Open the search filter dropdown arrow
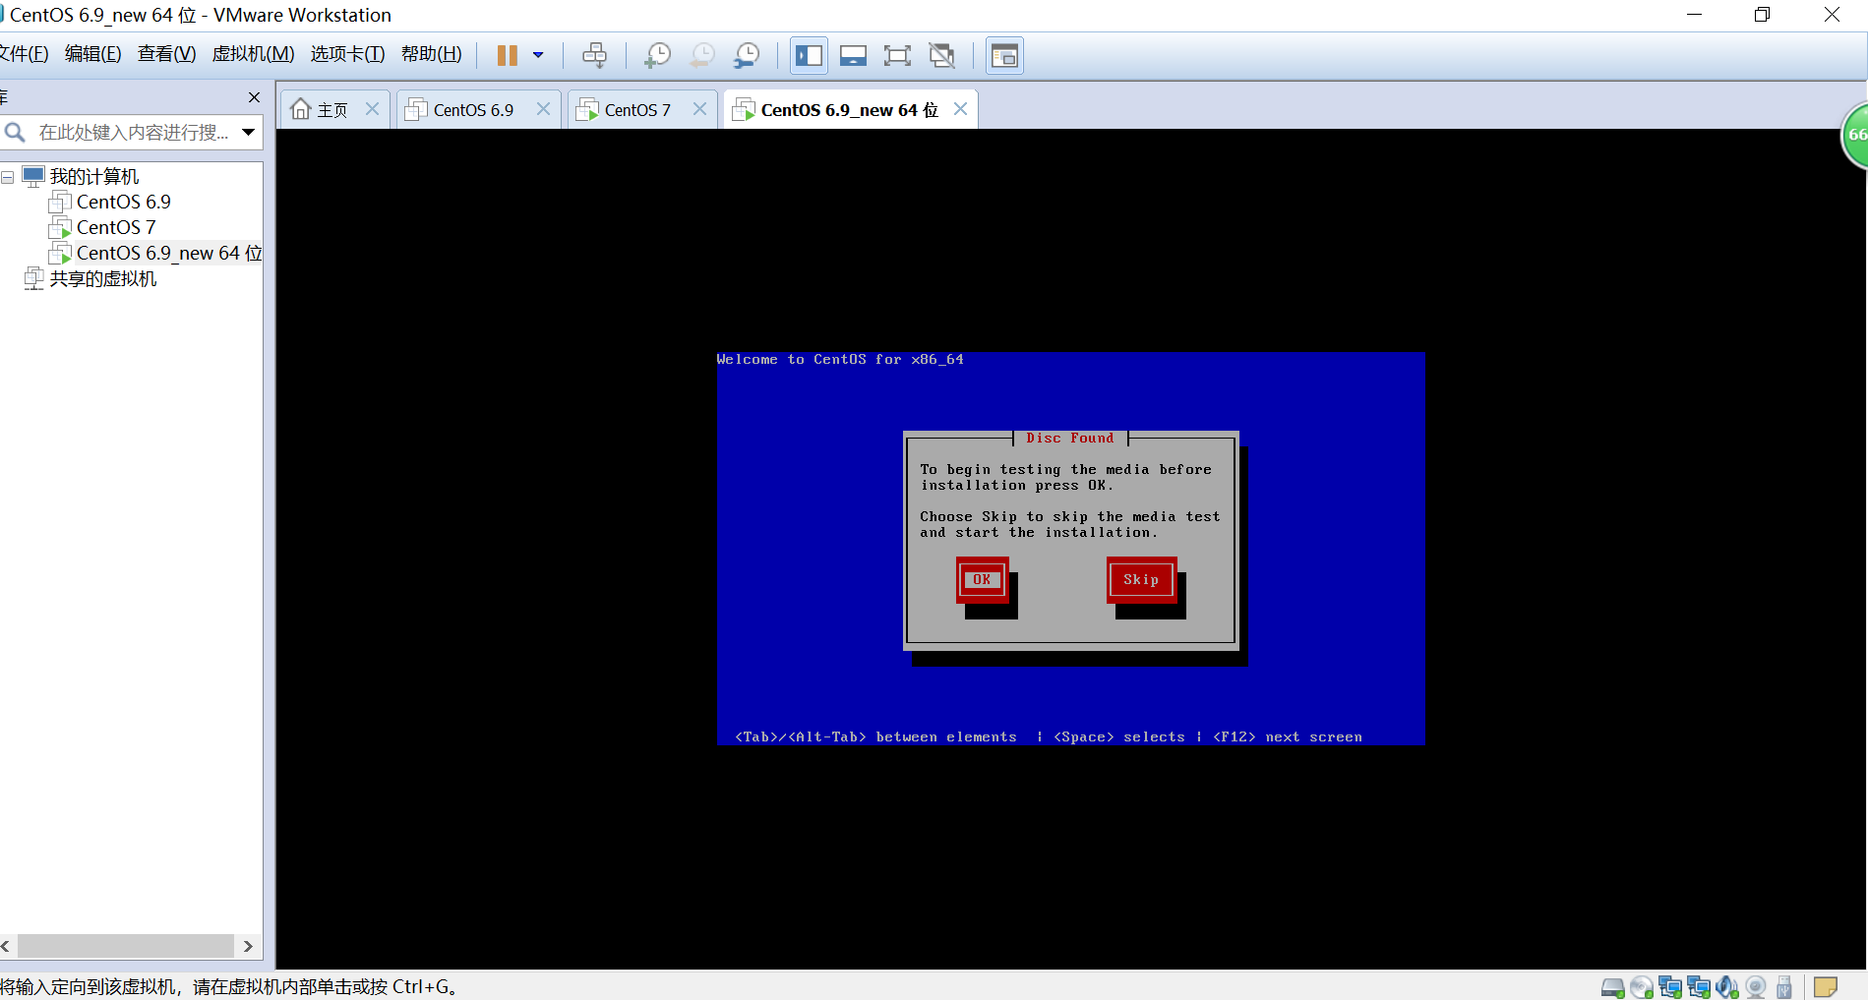Screen dimensions: 1868x1000 (249, 132)
